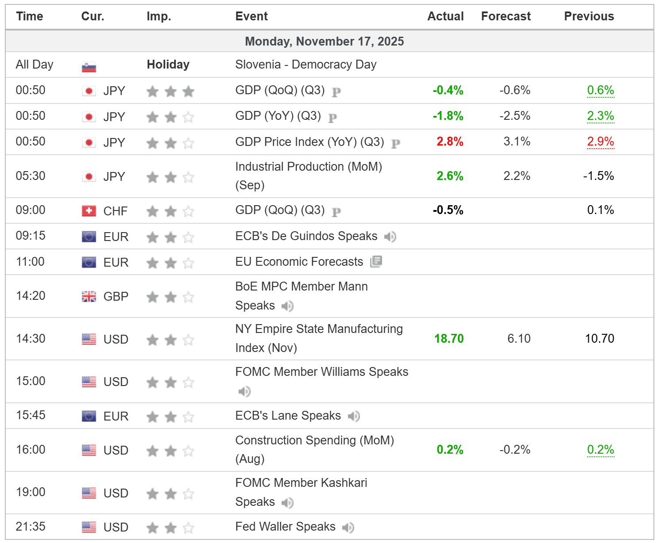Click the Imp. column header
The height and width of the screenshot is (543, 657).
pos(158,16)
